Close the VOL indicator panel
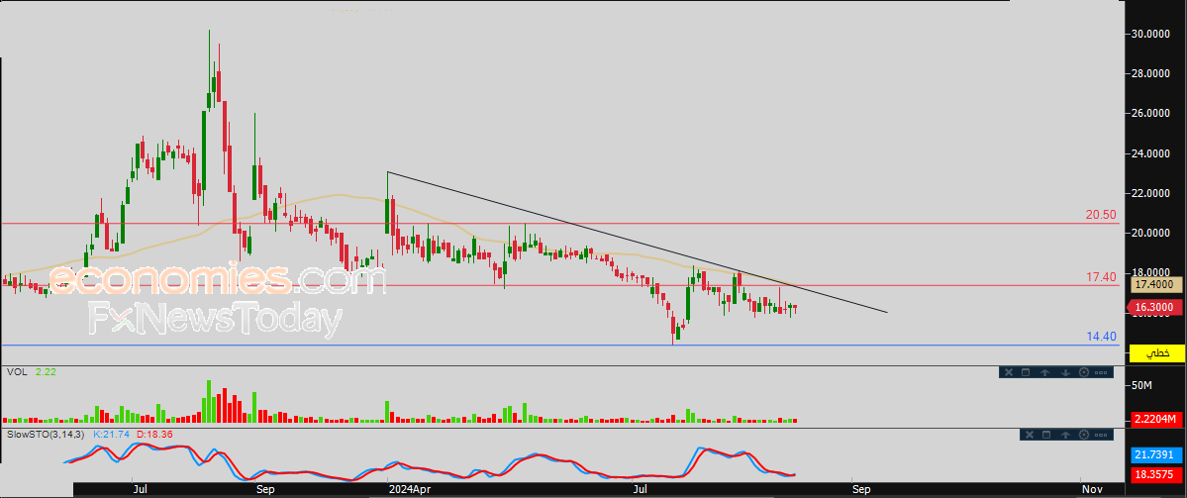 click(x=1008, y=372)
